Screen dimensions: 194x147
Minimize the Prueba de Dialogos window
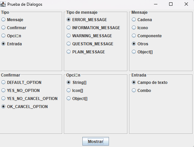[156, 4]
